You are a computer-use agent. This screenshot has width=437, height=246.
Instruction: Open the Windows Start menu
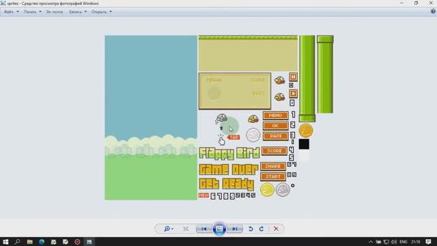point(5,241)
